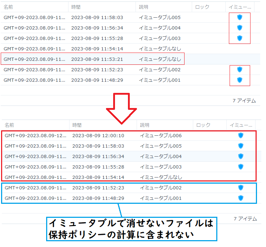The width and height of the screenshot is (266, 247).
Task: Click the shield icon for イミュータブル005 in lower table
Action: click(x=241, y=146)
